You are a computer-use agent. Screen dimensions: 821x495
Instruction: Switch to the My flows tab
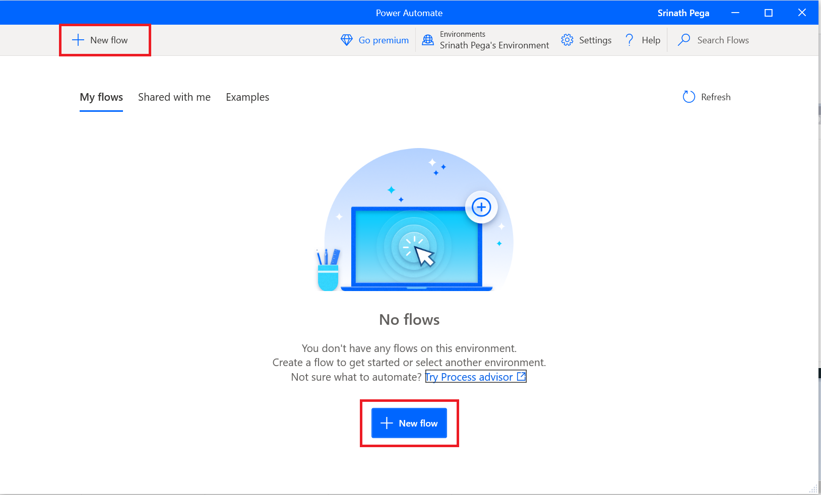tap(101, 97)
